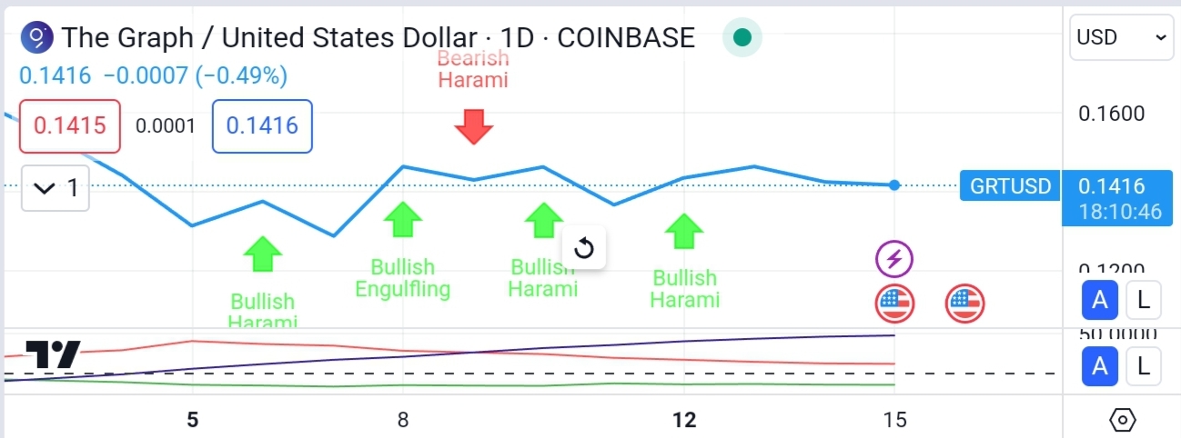Click the red Bearish Harami arrow

click(473, 127)
